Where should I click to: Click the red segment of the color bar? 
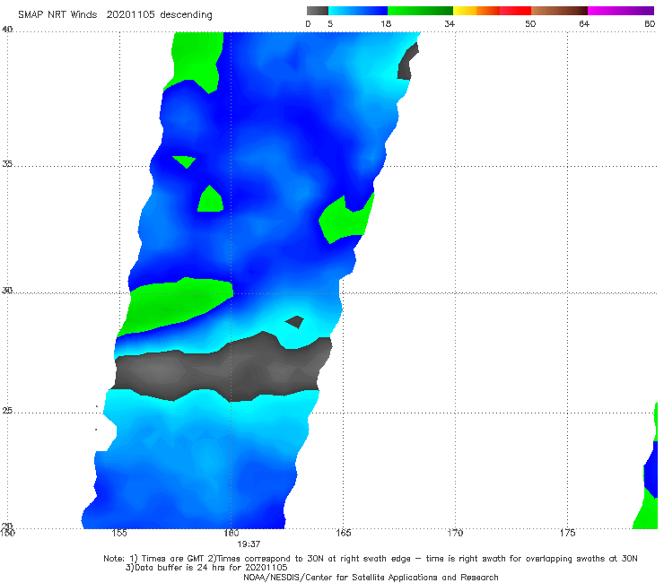click(515, 11)
